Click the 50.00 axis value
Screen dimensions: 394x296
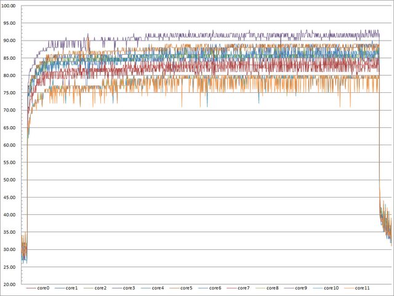tap(10, 180)
